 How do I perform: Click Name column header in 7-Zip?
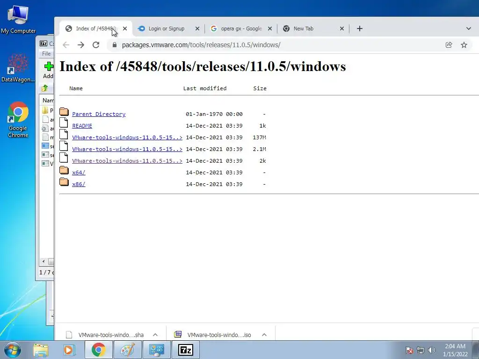(x=48, y=101)
